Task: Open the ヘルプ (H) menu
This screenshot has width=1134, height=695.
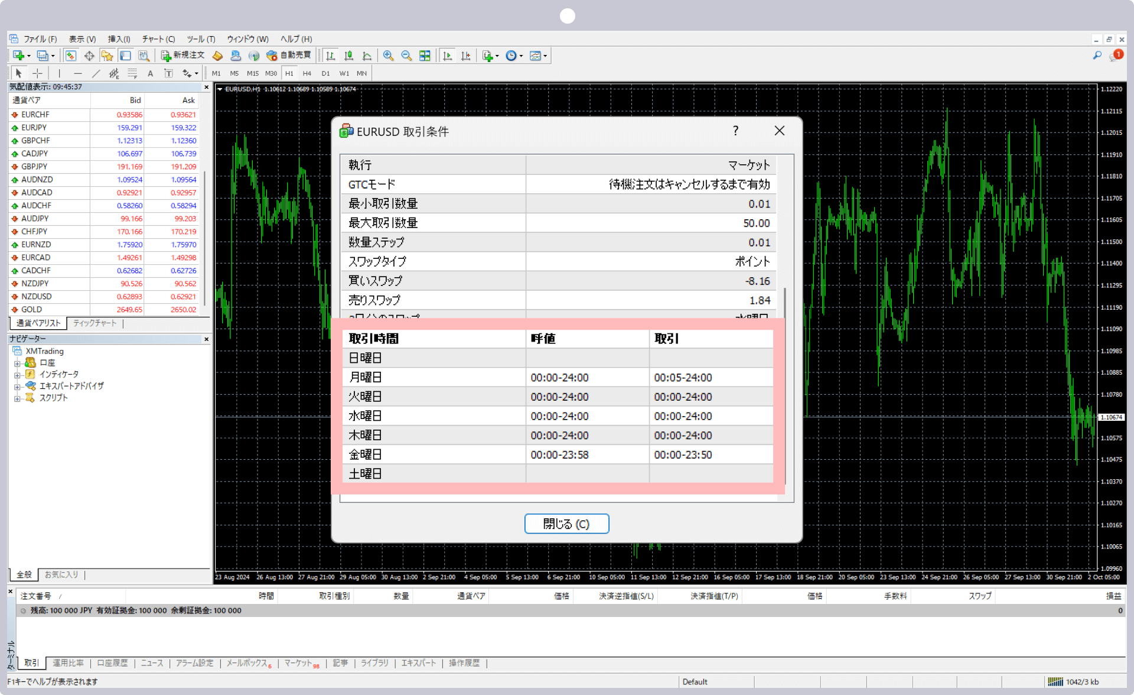Action: [x=296, y=39]
